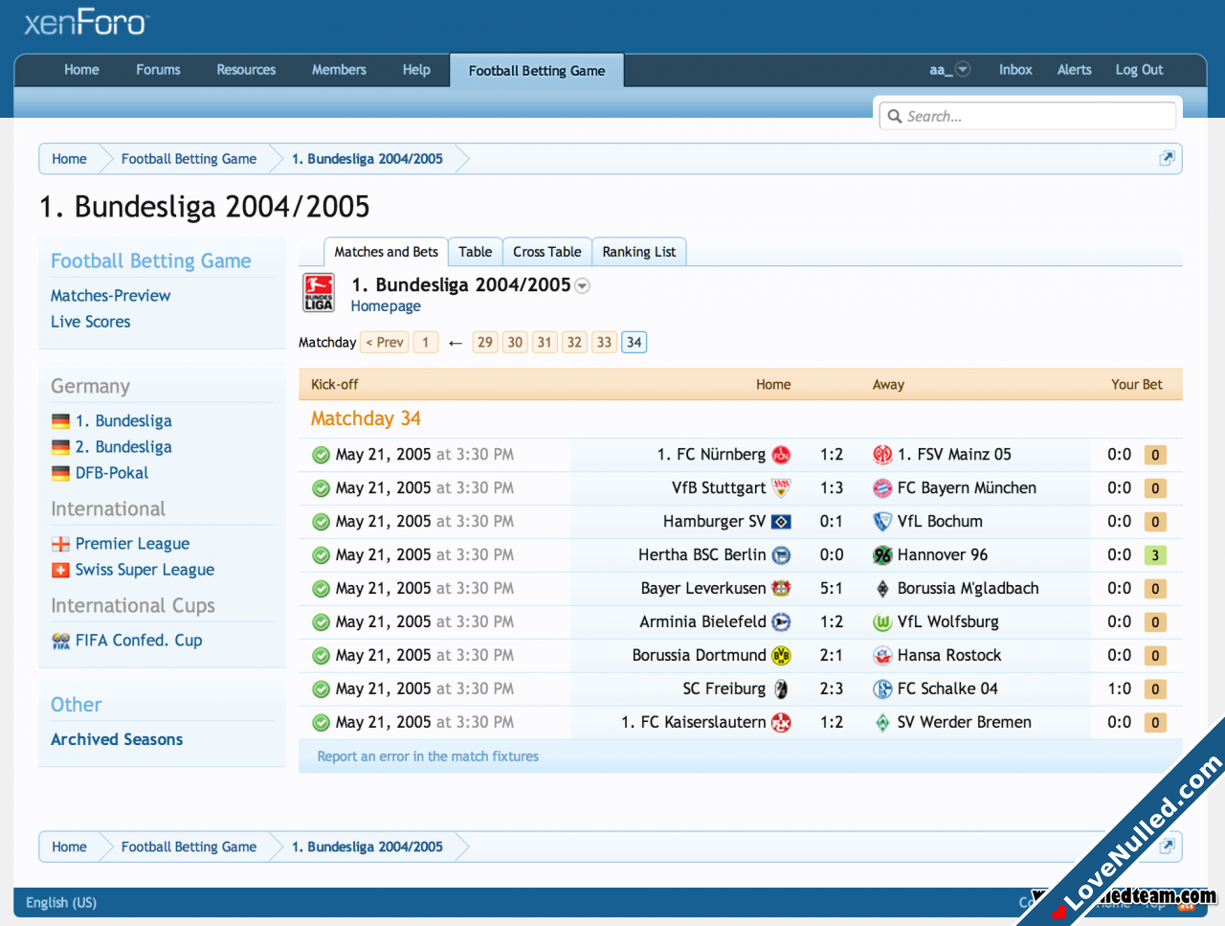Image resolution: width=1225 pixels, height=926 pixels.
Task: Open Members in the navigation bar
Action: point(339,70)
